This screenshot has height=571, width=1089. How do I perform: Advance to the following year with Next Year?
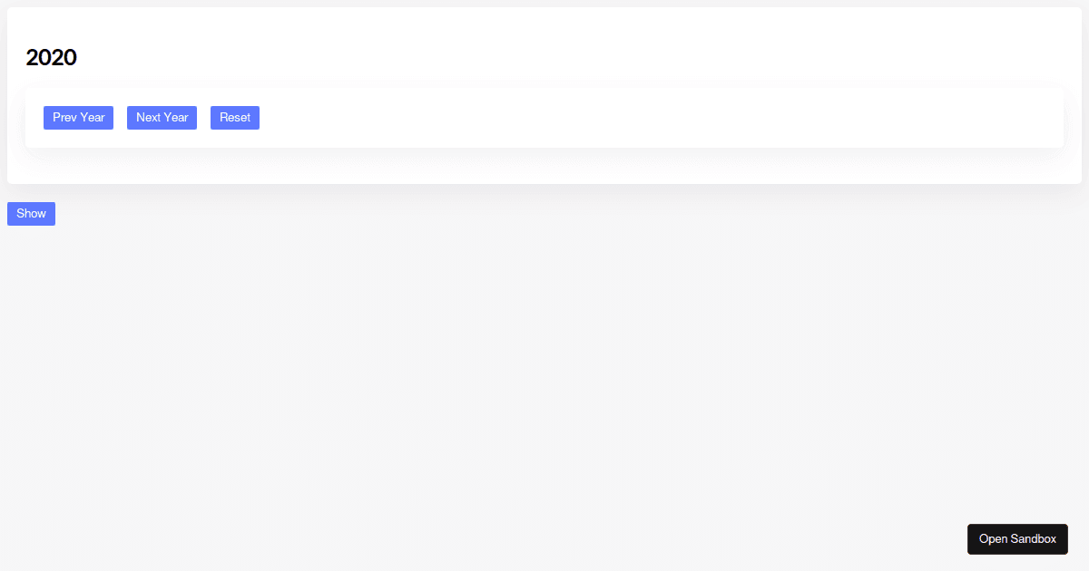pyautogui.click(x=162, y=118)
